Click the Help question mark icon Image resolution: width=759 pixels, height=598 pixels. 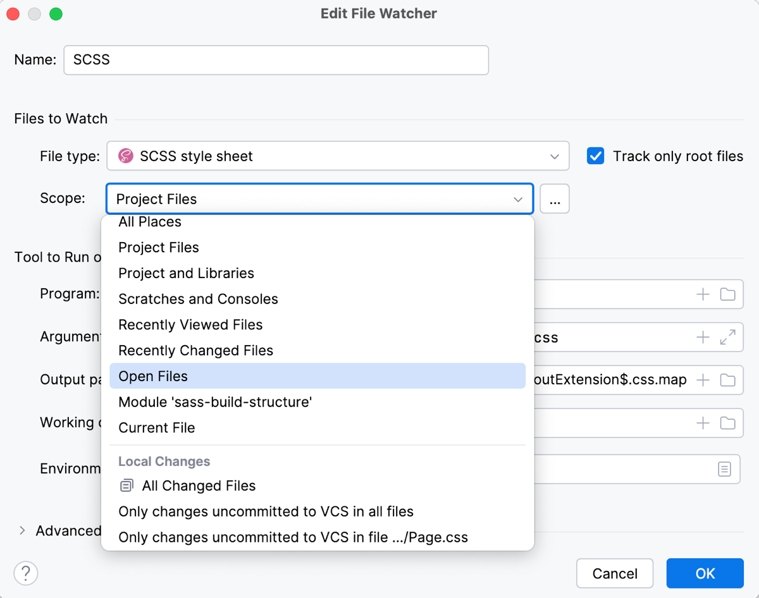pyautogui.click(x=25, y=573)
